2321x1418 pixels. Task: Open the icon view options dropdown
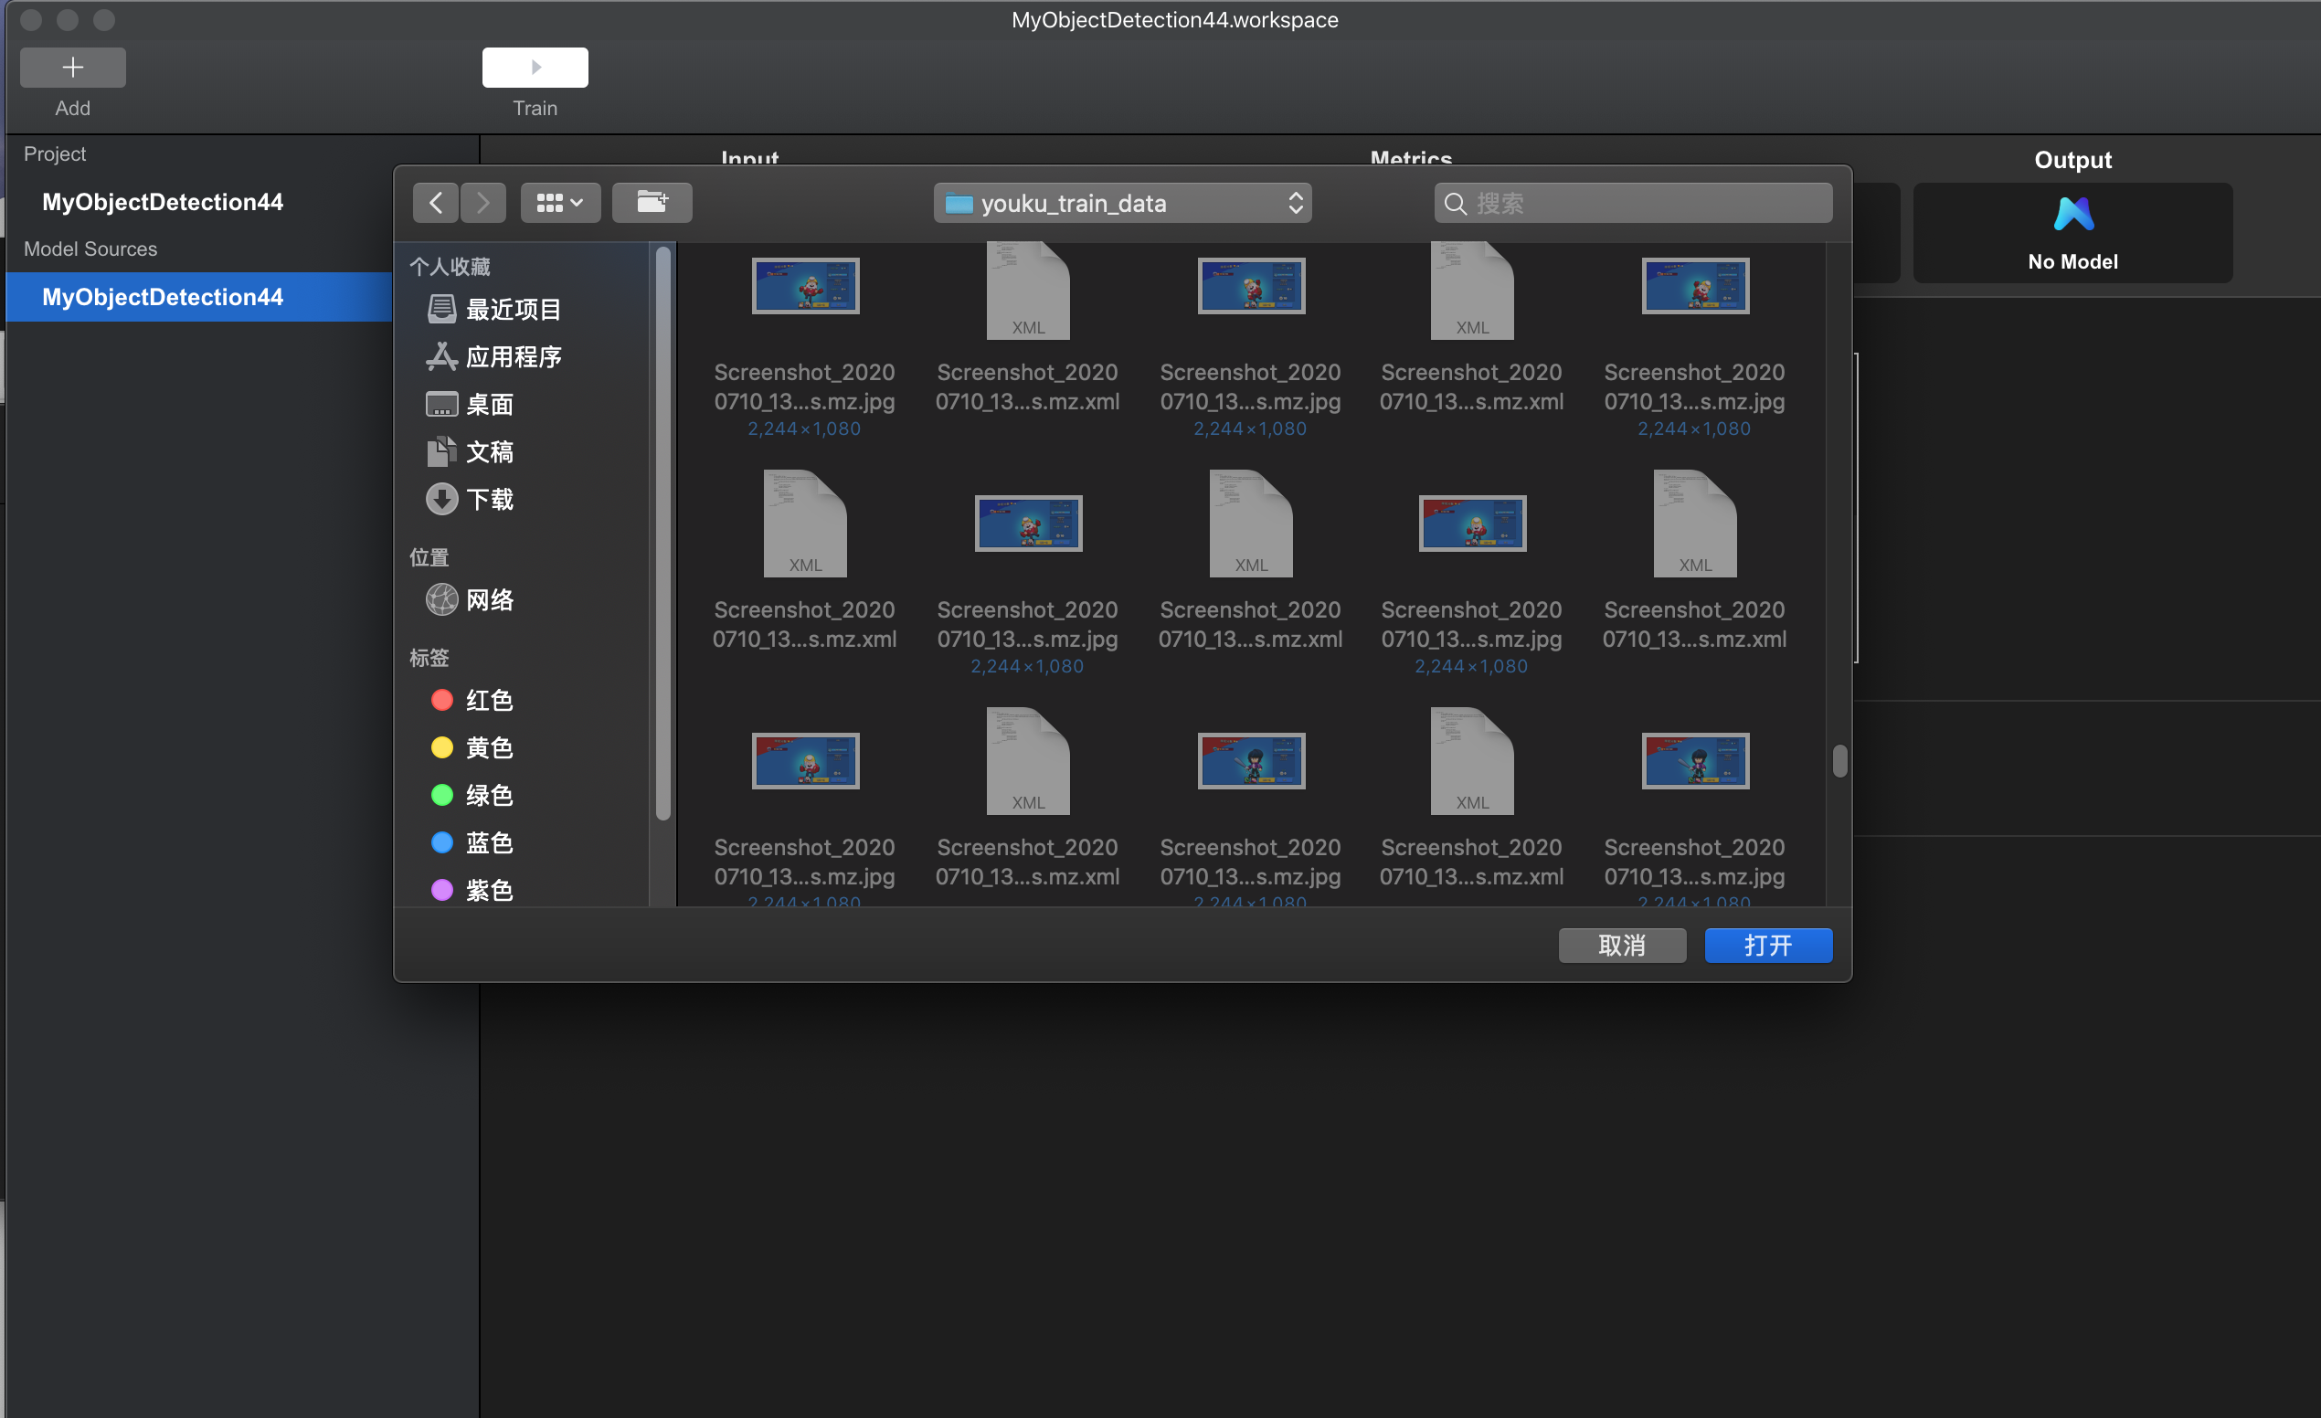tap(559, 203)
